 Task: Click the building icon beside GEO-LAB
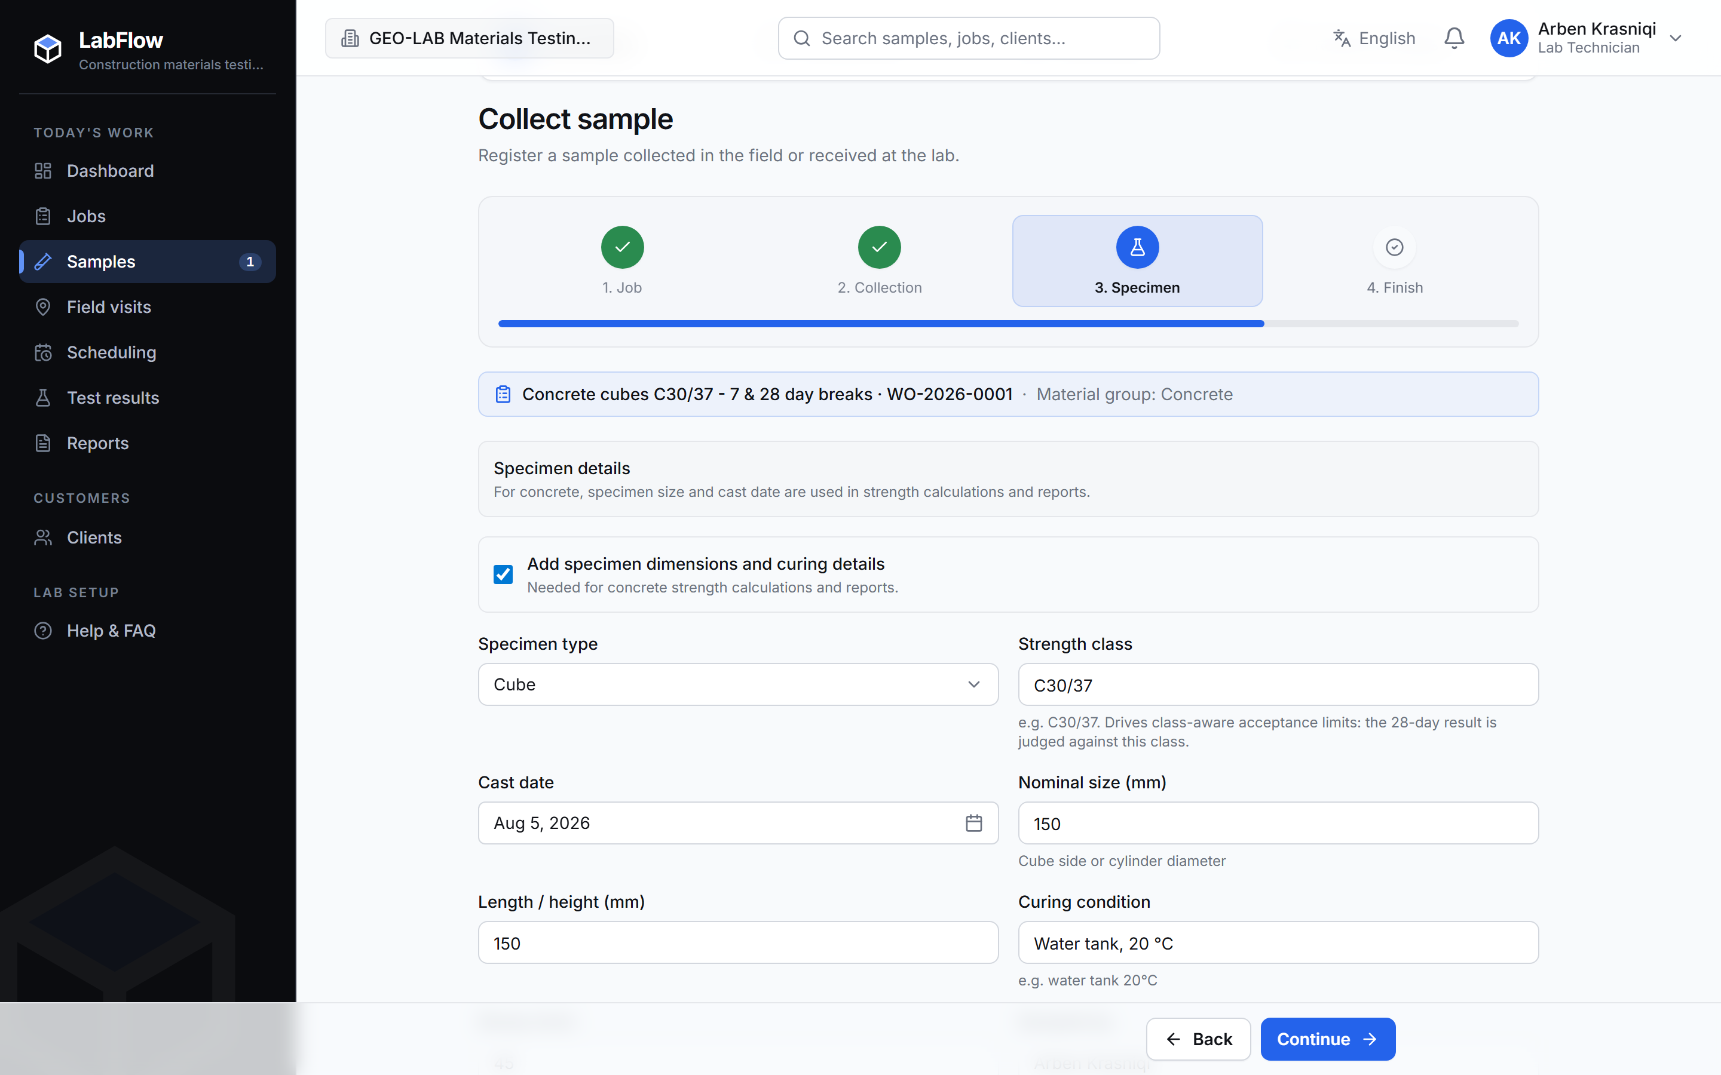click(350, 38)
